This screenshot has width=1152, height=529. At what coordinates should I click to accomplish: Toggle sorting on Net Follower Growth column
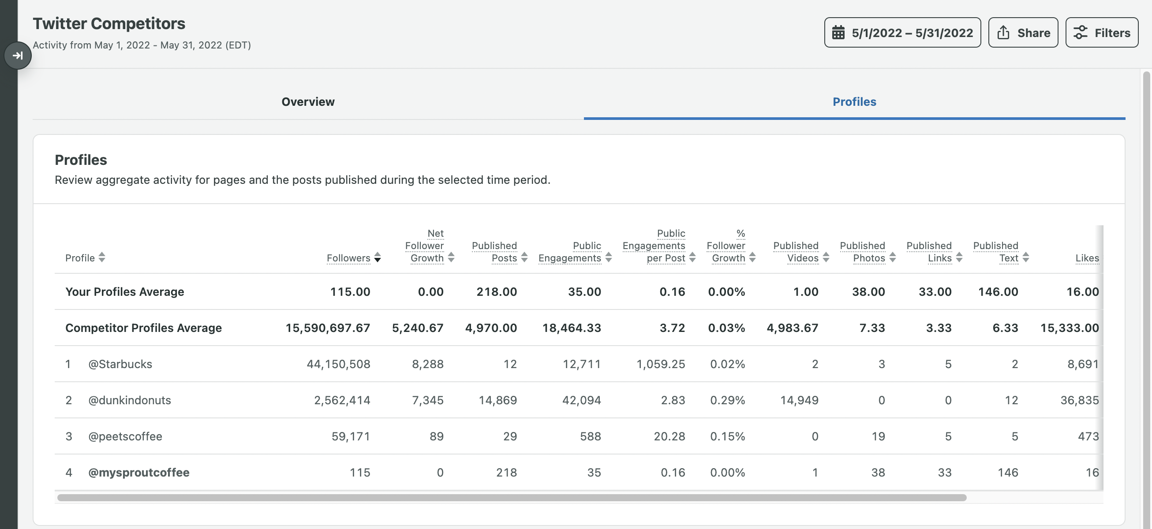(x=451, y=258)
